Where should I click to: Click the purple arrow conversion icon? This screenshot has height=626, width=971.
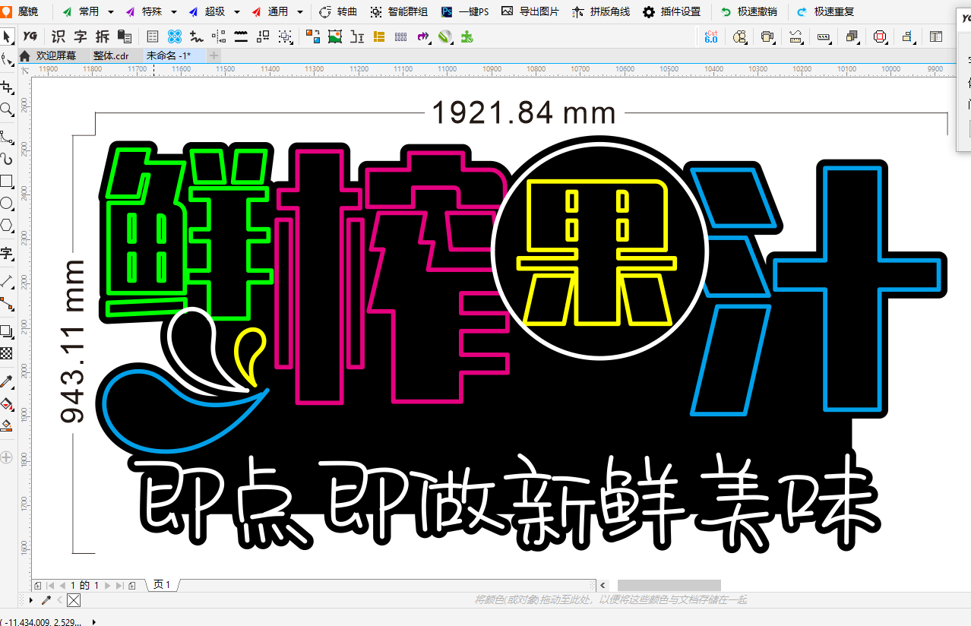coord(423,36)
